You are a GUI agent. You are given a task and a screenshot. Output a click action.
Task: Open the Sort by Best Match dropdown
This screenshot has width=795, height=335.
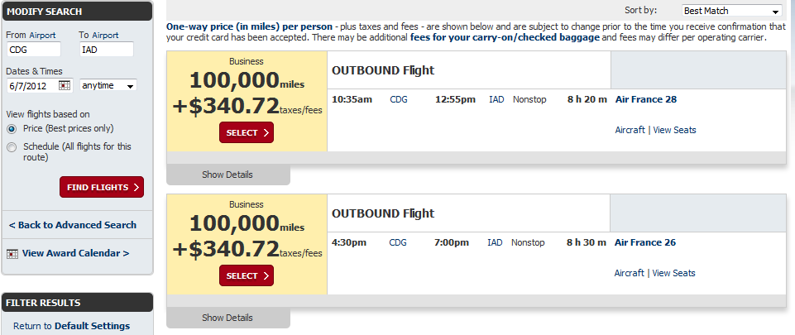coord(732,11)
